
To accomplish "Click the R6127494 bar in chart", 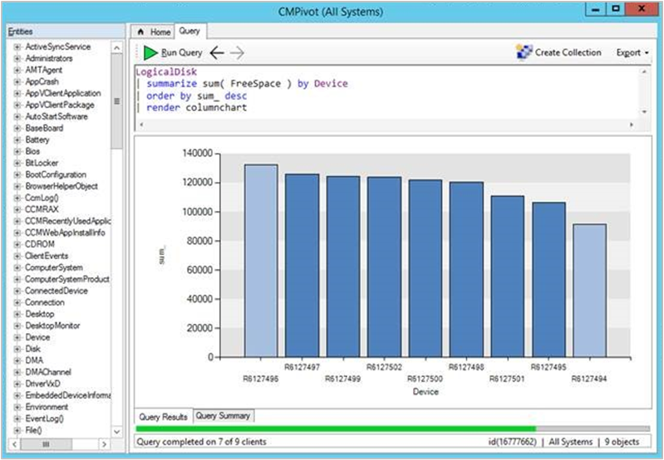I will click(x=589, y=290).
